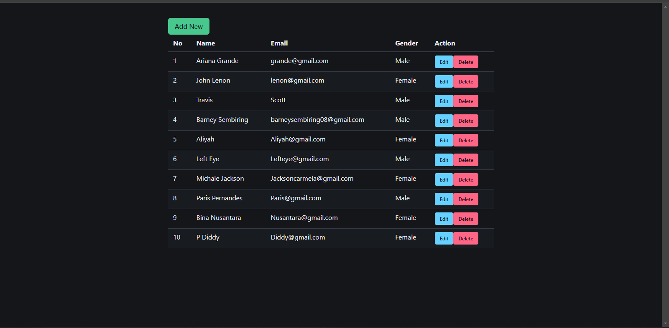Delete the Bina Nusantara record

click(465, 219)
